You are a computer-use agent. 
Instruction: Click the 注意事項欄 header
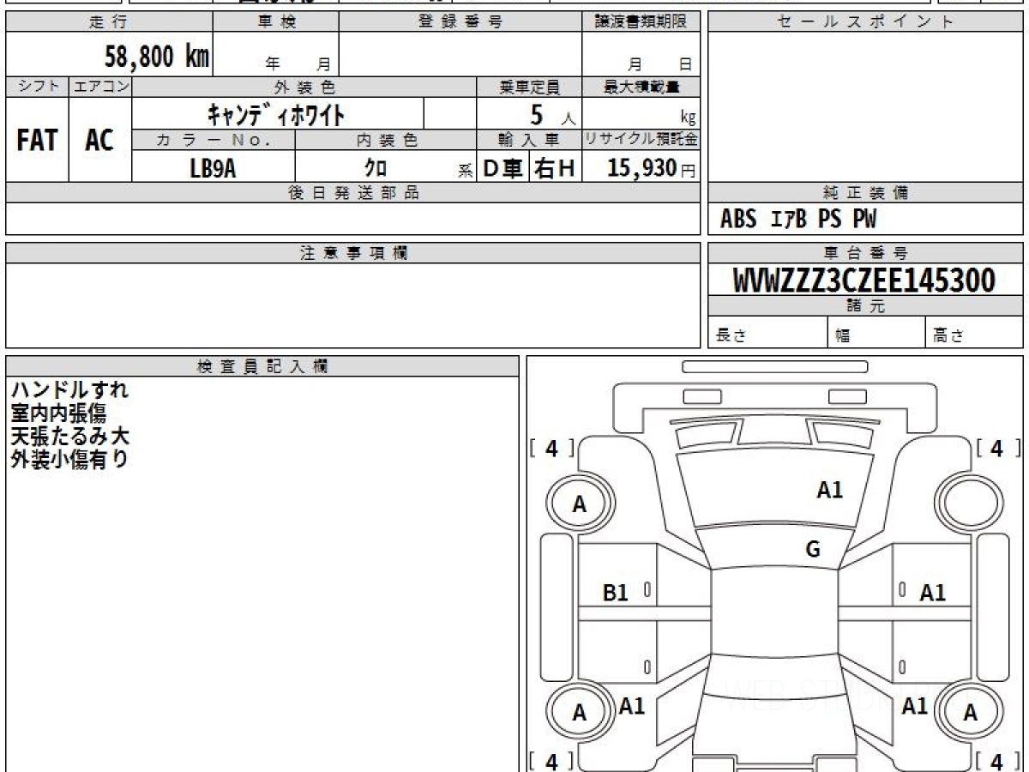click(353, 253)
